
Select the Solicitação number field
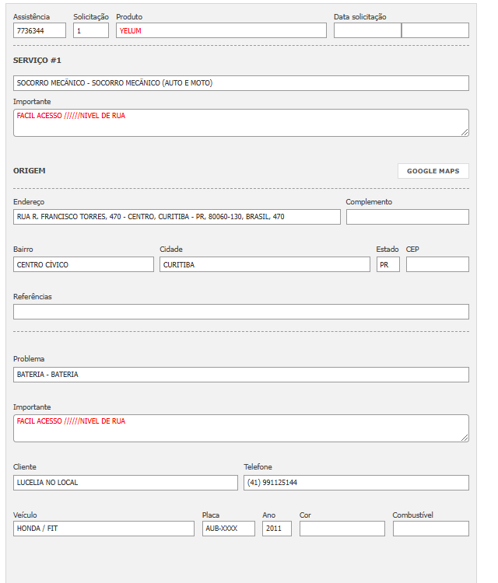click(x=91, y=30)
